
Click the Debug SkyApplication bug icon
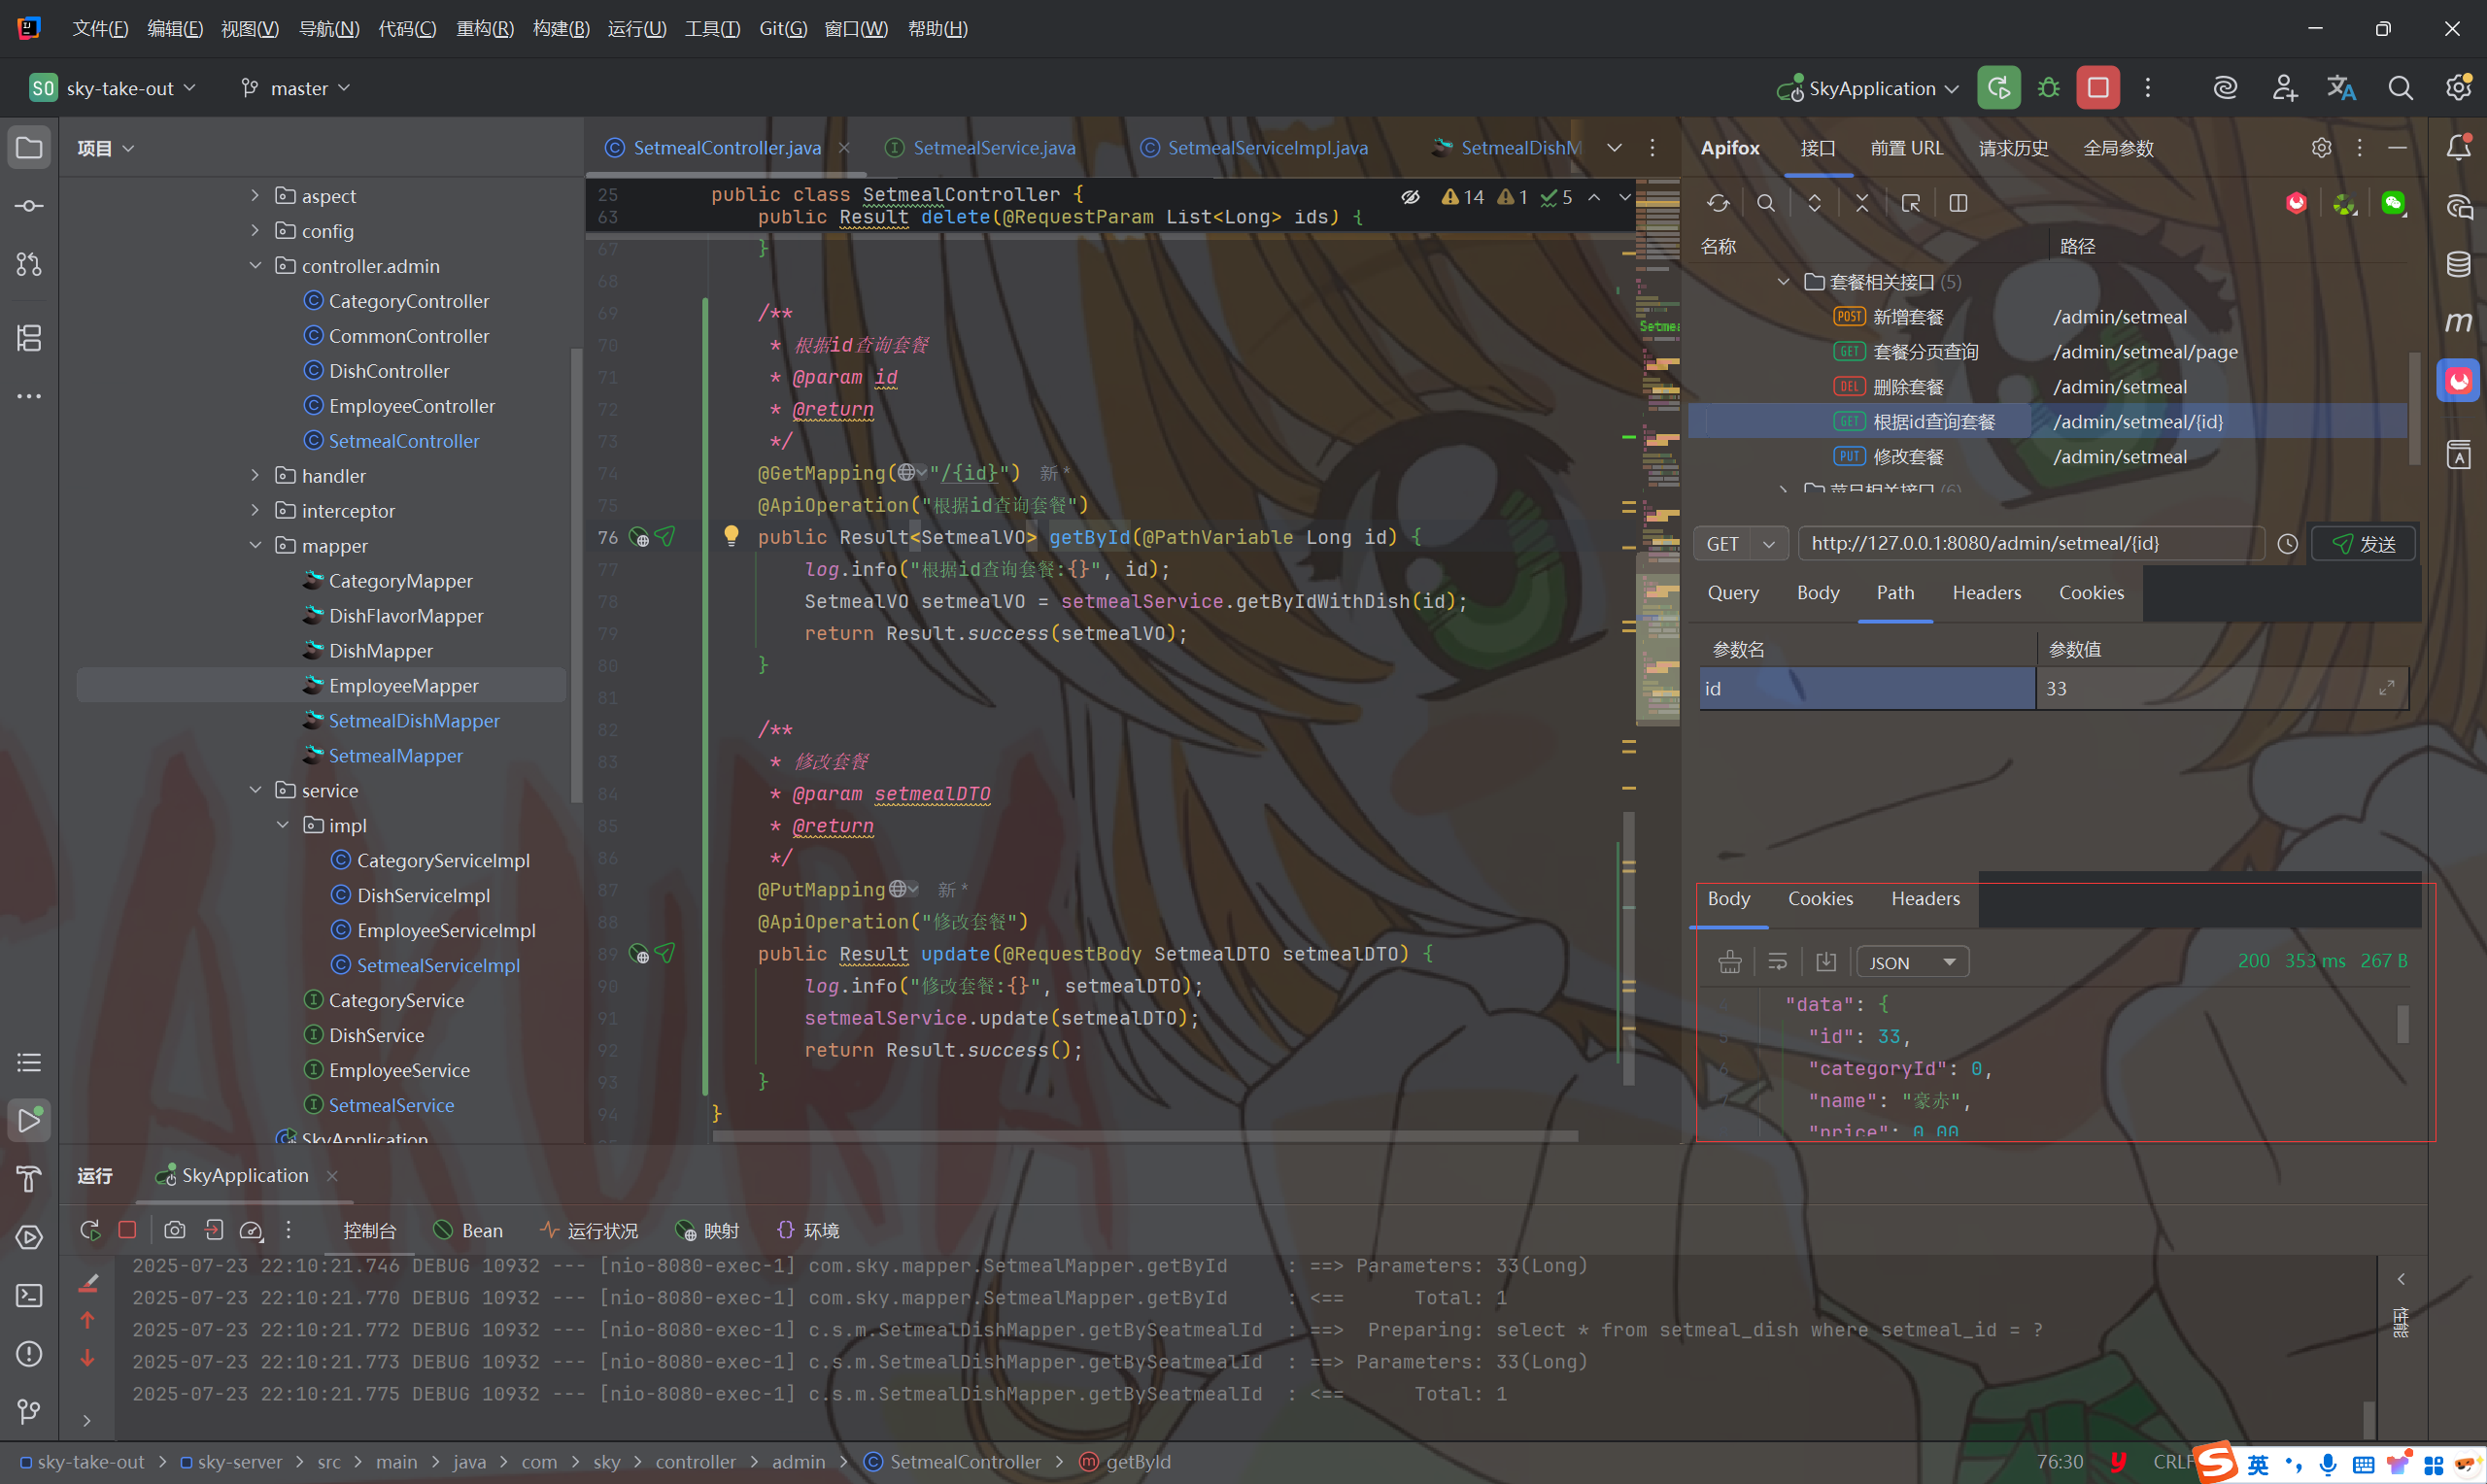click(x=2048, y=88)
